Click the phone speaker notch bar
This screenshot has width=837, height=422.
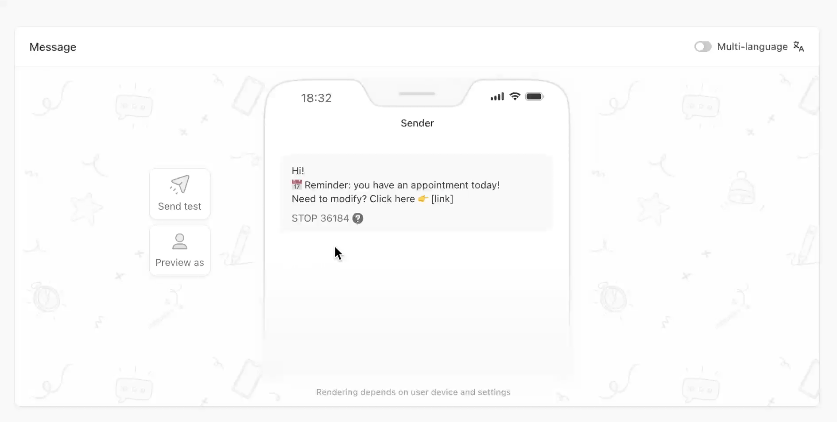[x=417, y=94]
